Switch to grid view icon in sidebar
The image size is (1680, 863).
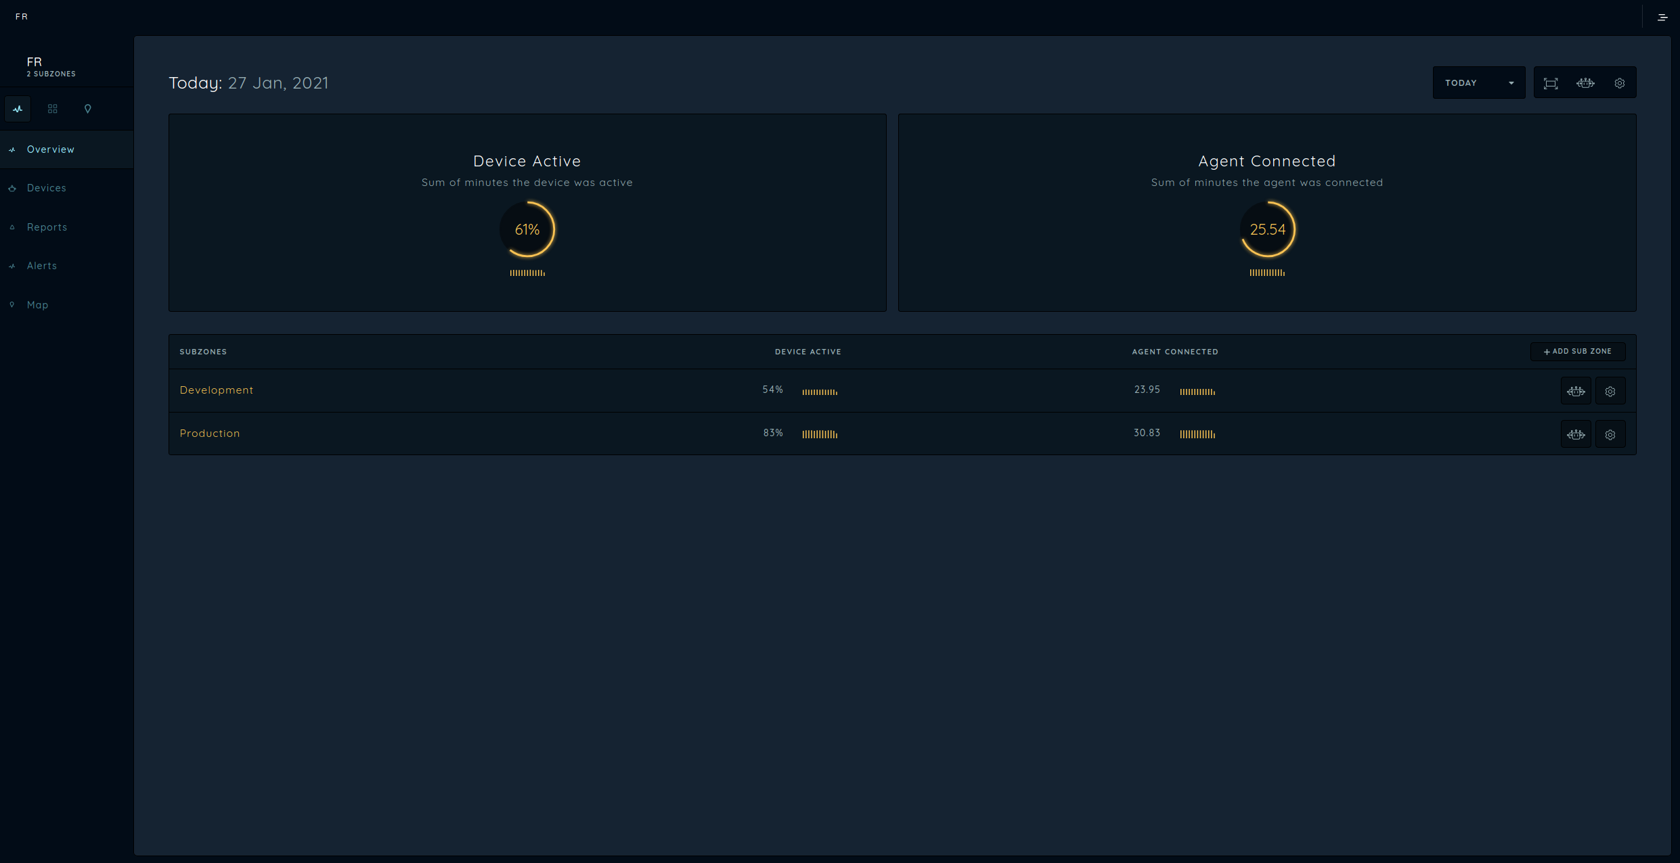tap(53, 109)
